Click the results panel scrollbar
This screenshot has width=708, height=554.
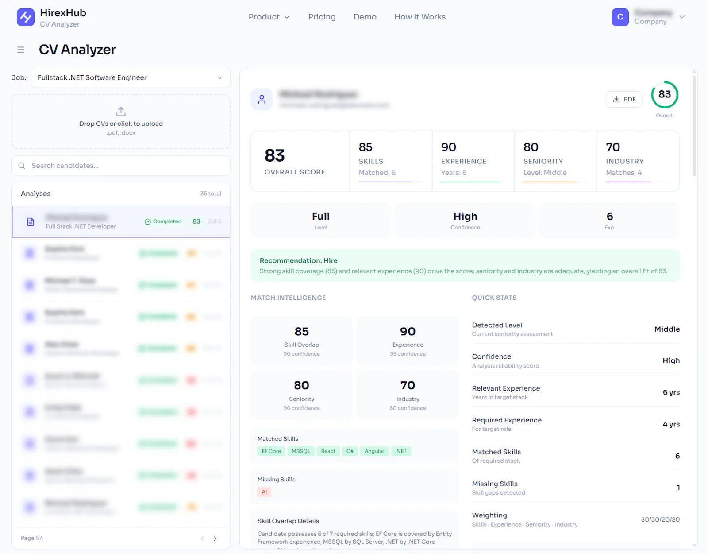click(x=694, y=126)
